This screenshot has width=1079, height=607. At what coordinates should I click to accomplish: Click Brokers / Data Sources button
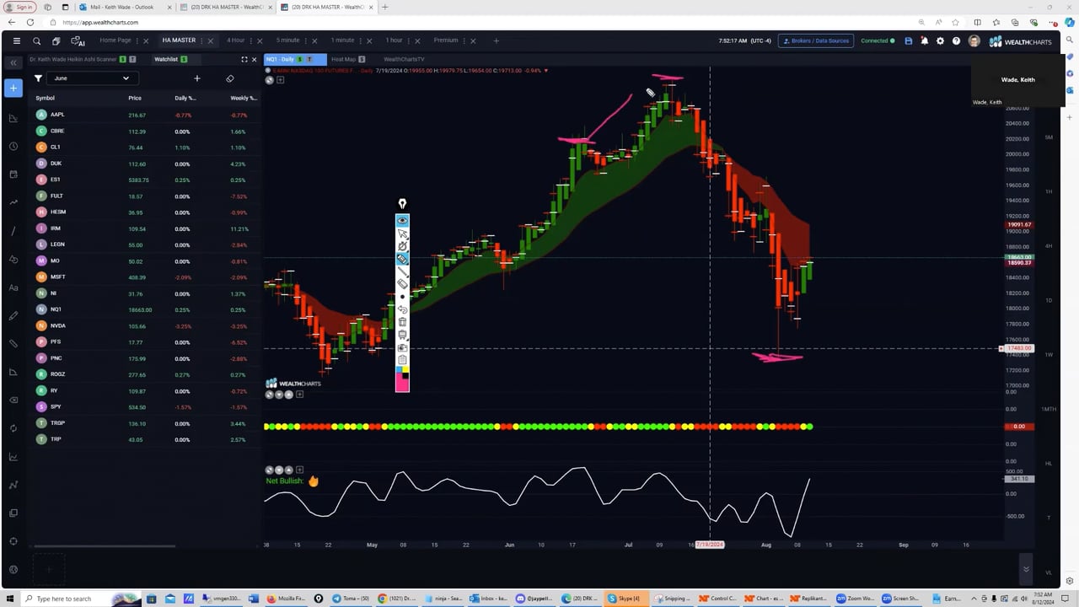(x=816, y=40)
